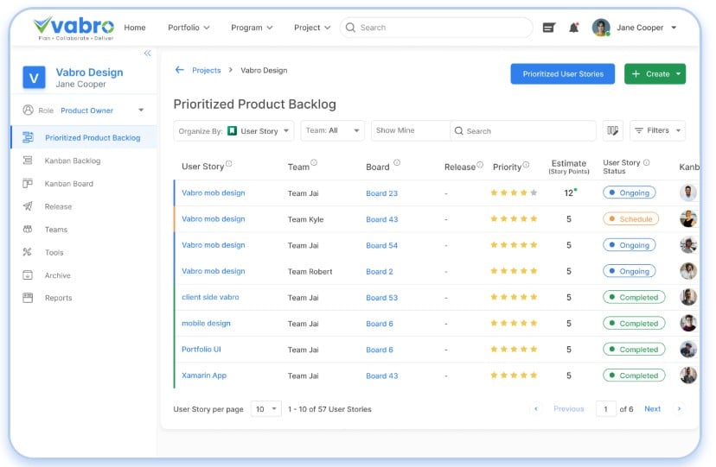This screenshot has width=716, height=467.
Task: Go to next page with right chevron
Action: click(679, 408)
